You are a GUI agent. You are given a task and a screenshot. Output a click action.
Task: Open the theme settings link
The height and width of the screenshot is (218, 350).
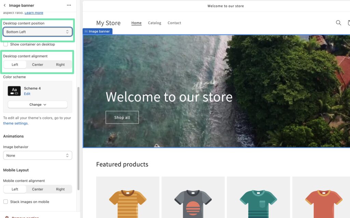15,123
